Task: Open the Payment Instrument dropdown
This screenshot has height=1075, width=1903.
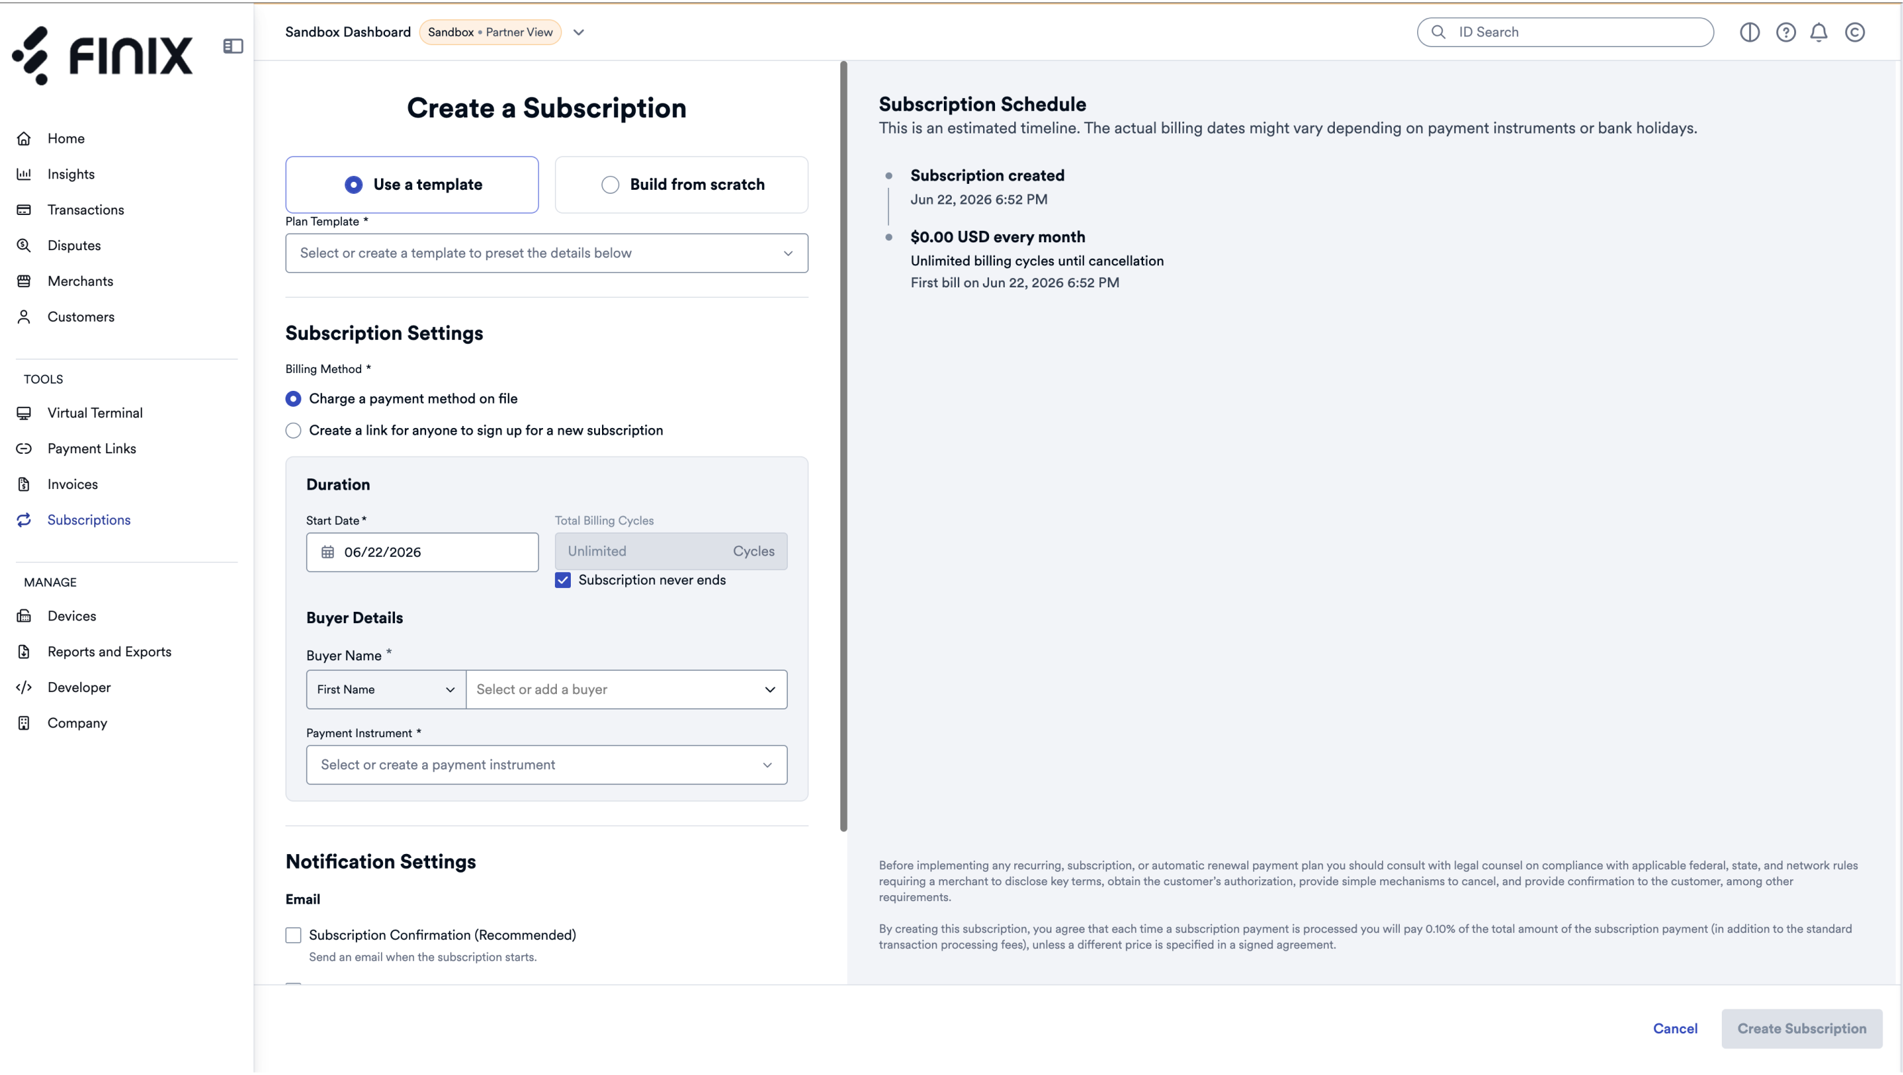Action: point(547,765)
